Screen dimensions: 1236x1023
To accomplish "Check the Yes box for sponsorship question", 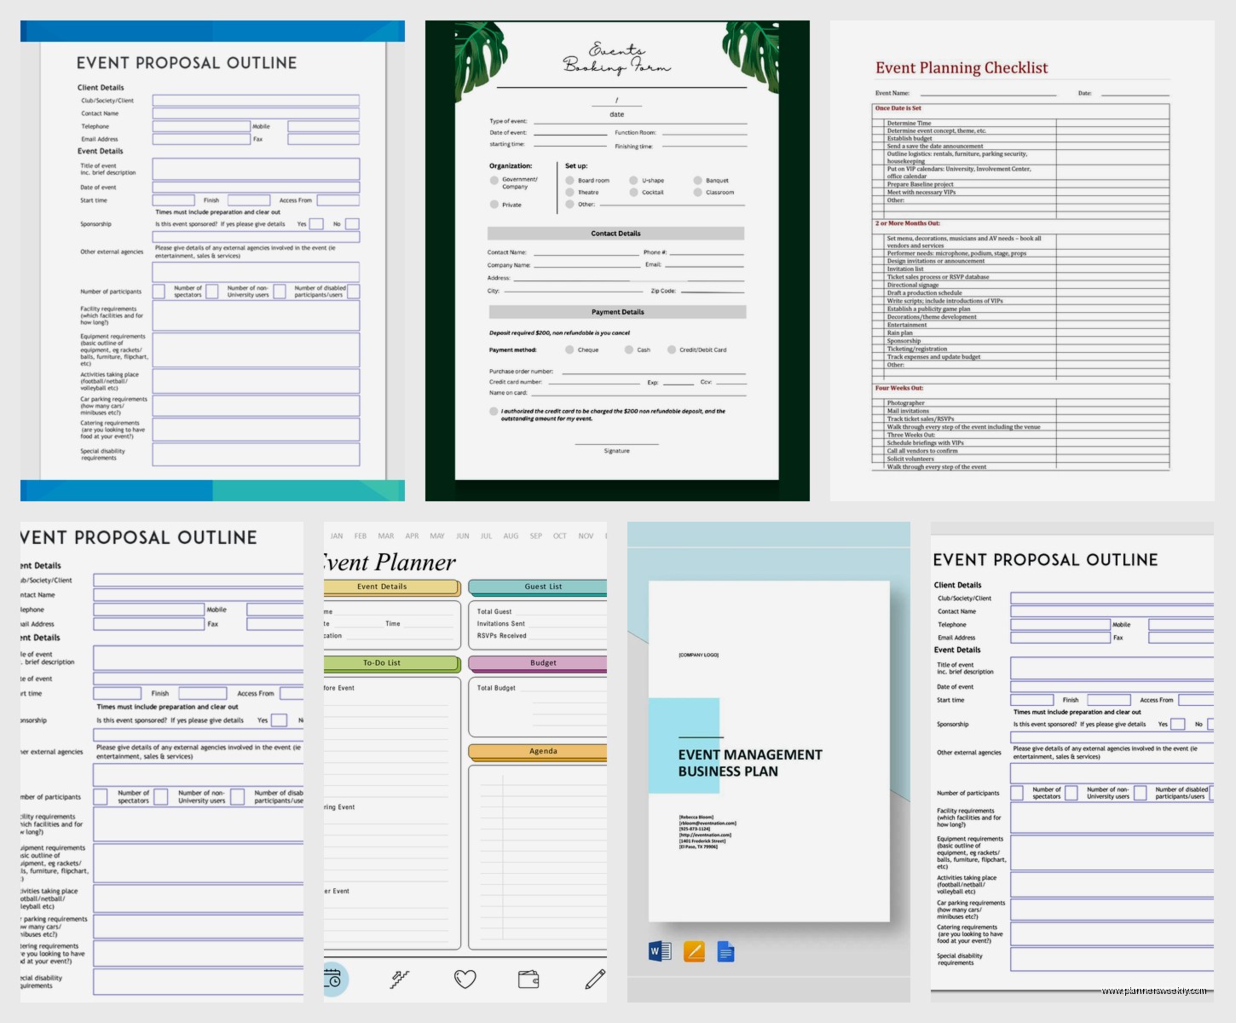I will [316, 223].
